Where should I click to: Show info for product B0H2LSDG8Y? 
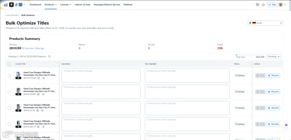tap(44, 78)
